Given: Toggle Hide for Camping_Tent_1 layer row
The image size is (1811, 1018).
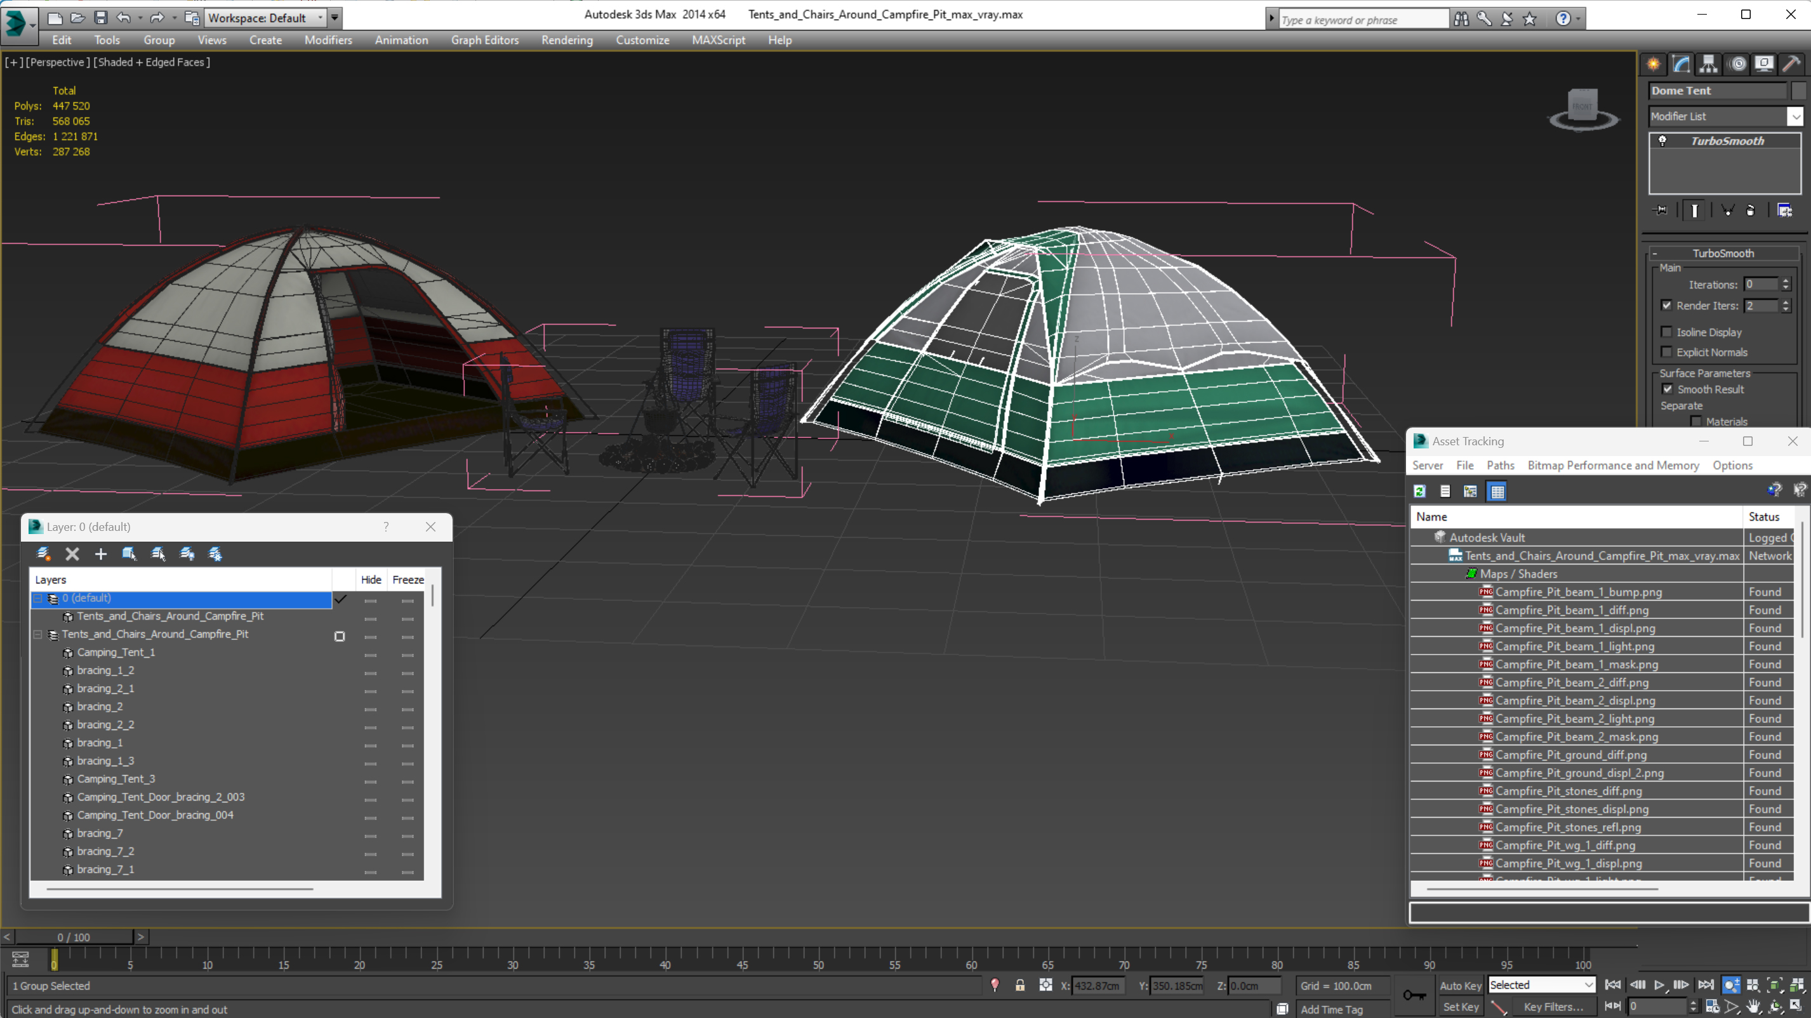Looking at the screenshot, I should click(371, 654).
